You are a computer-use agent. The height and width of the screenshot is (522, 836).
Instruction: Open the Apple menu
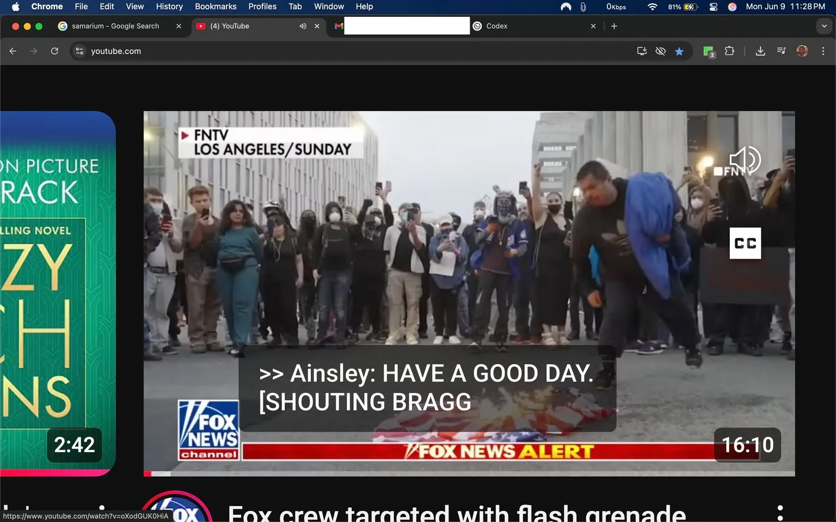pos(15,7)
